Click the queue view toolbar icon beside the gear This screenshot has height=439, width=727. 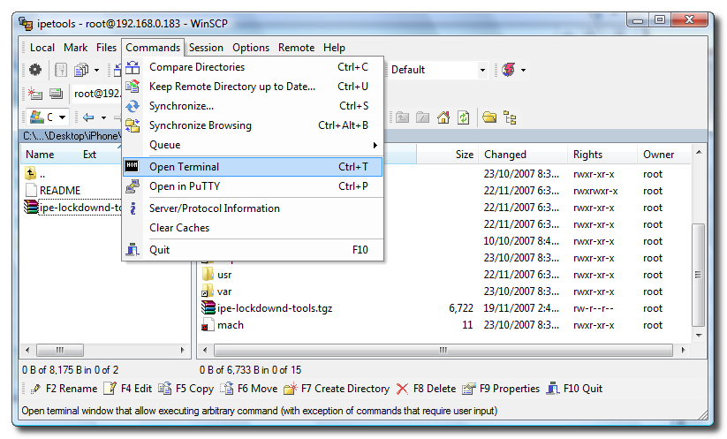61,70
